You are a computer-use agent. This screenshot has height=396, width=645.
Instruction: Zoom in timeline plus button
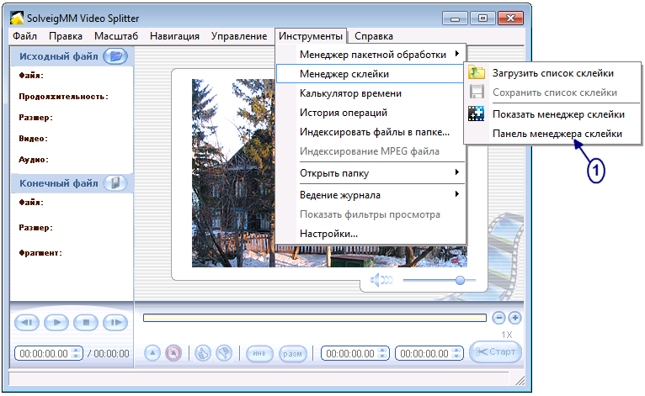pyautogui.click(x=515, y=318)
